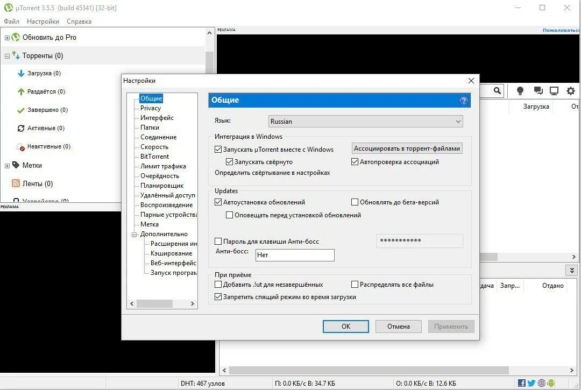Expand the Метки sidebar node
581x390 pixels.
[x=7, y=166]
